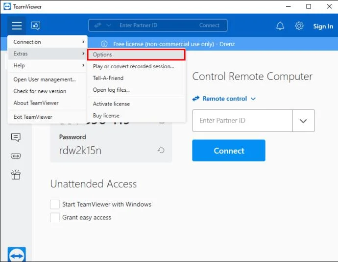Close the TeamViewer window
The height and width of the screenshot is (262, 338).
coord(329,6)
